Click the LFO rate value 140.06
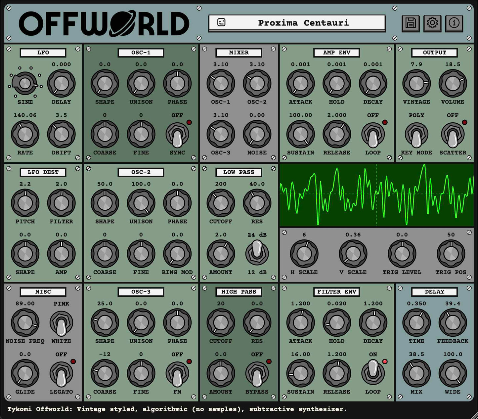478x419 pixels. point(25,115)
